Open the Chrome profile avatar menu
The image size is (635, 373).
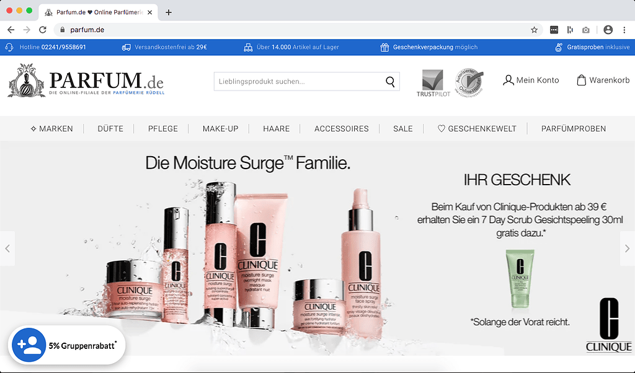[x=608, y=30]
